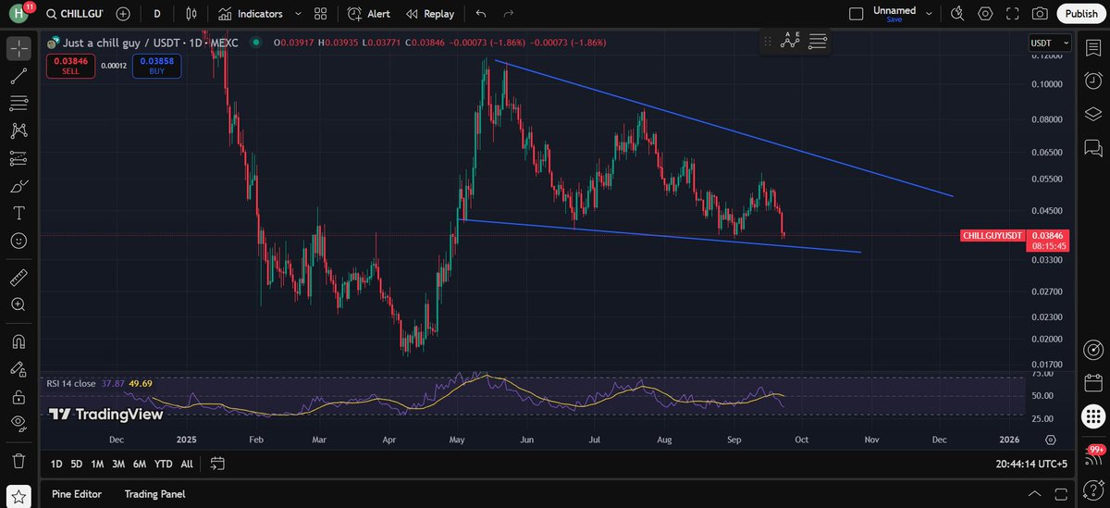
Task: Set range to 6M
Action: (140, 464)
